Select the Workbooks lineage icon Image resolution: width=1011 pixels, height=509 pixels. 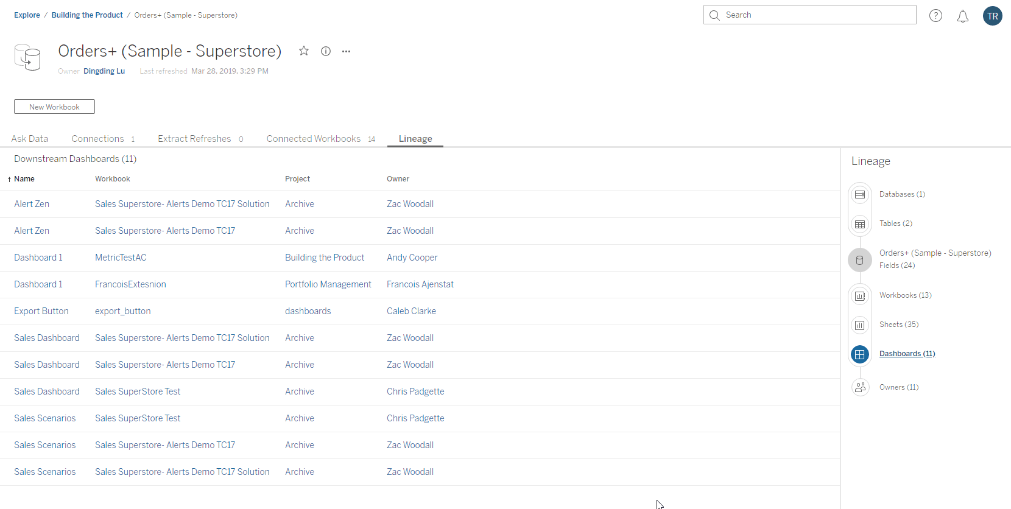(860, 296)
